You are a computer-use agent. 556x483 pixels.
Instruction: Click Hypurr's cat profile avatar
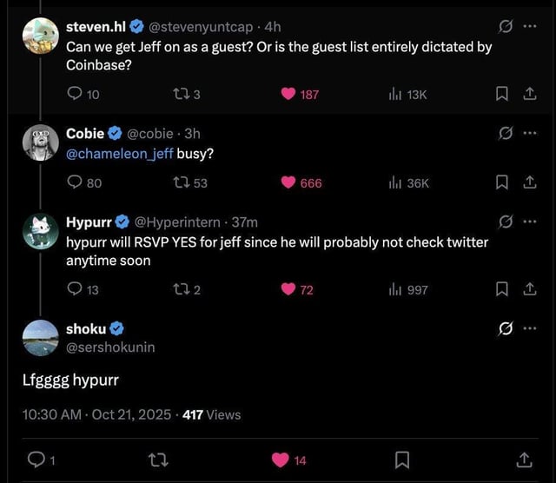tap(41, 230)
